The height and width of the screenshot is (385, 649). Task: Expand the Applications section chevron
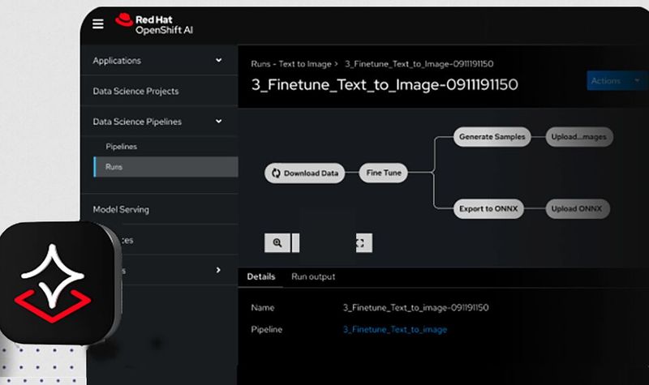(x=218, y=61)
